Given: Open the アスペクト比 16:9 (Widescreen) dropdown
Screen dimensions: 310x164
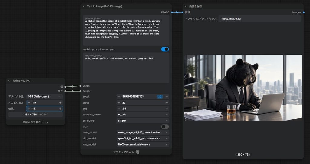Looking at the screenshot, I should click(x=45, y=96).
